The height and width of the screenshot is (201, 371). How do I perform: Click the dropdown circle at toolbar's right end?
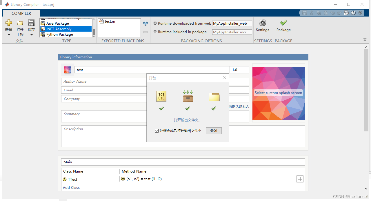360,13
